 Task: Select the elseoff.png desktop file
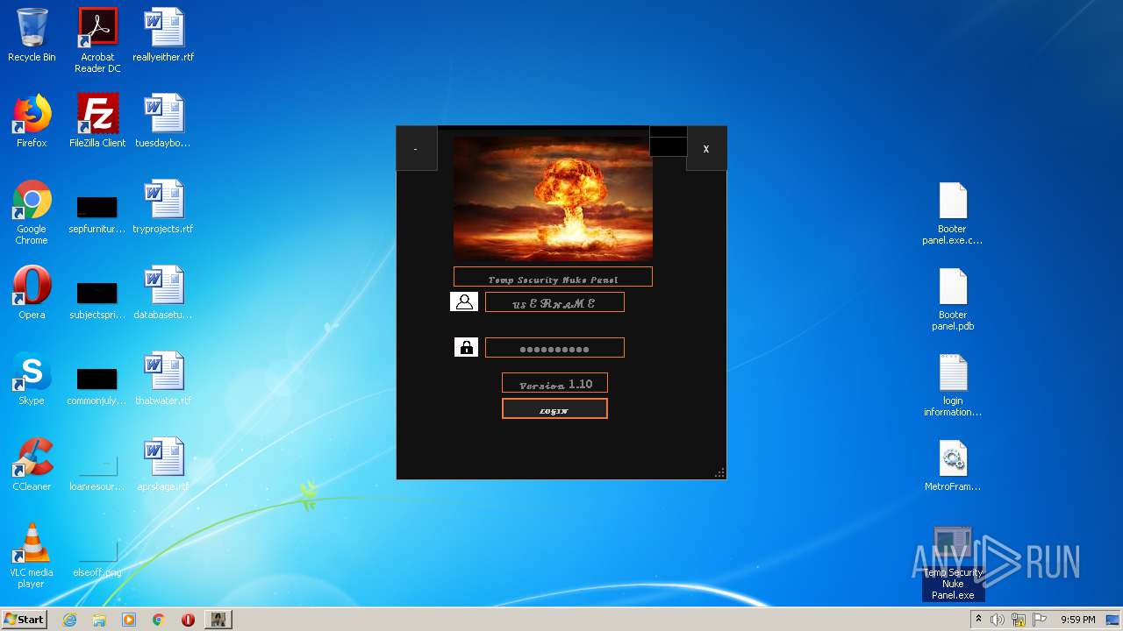[97, 559]
